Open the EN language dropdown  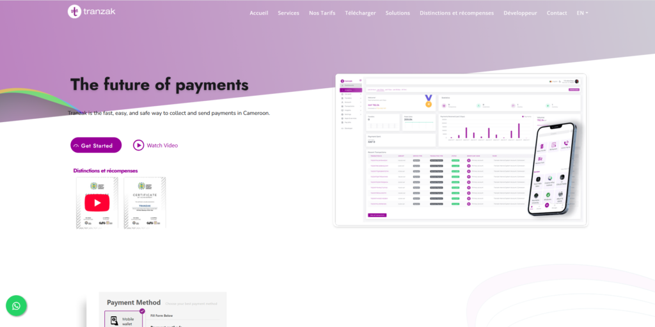[x=582, y=13]
